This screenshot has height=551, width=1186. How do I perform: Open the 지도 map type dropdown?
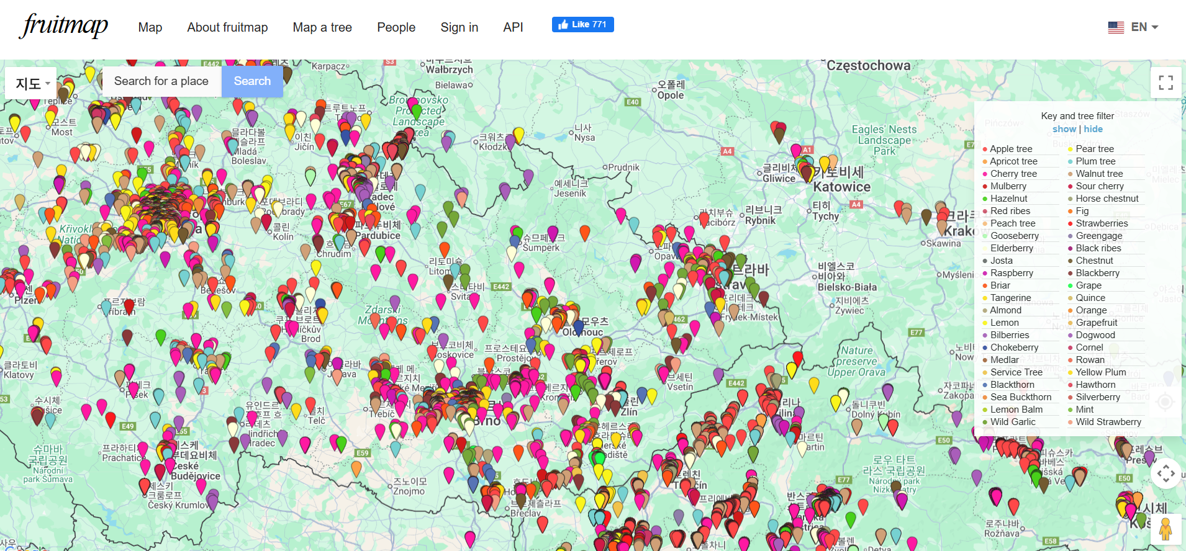click(x=31, y=83)
